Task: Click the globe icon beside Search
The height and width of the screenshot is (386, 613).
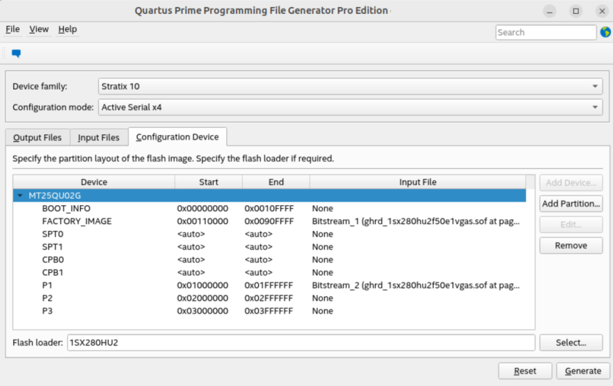Action: 605,32
